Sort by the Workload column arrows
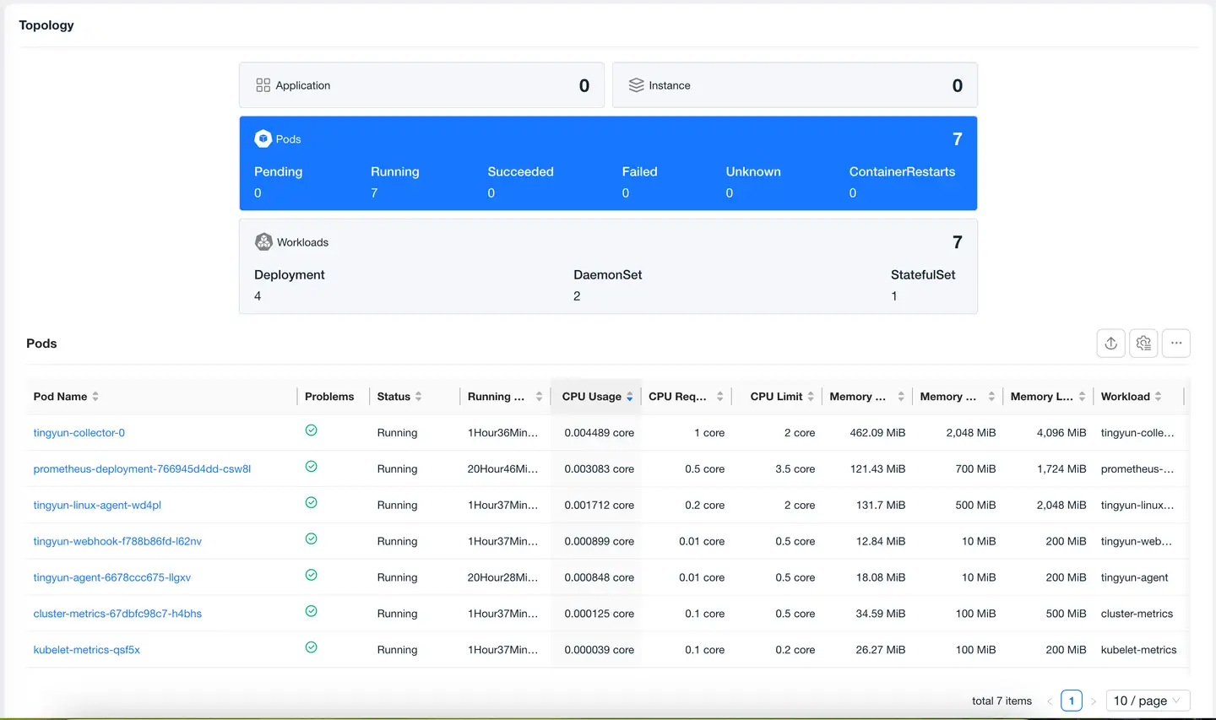The height and width of the screenshot is (720, 1216). point(1158,397)
